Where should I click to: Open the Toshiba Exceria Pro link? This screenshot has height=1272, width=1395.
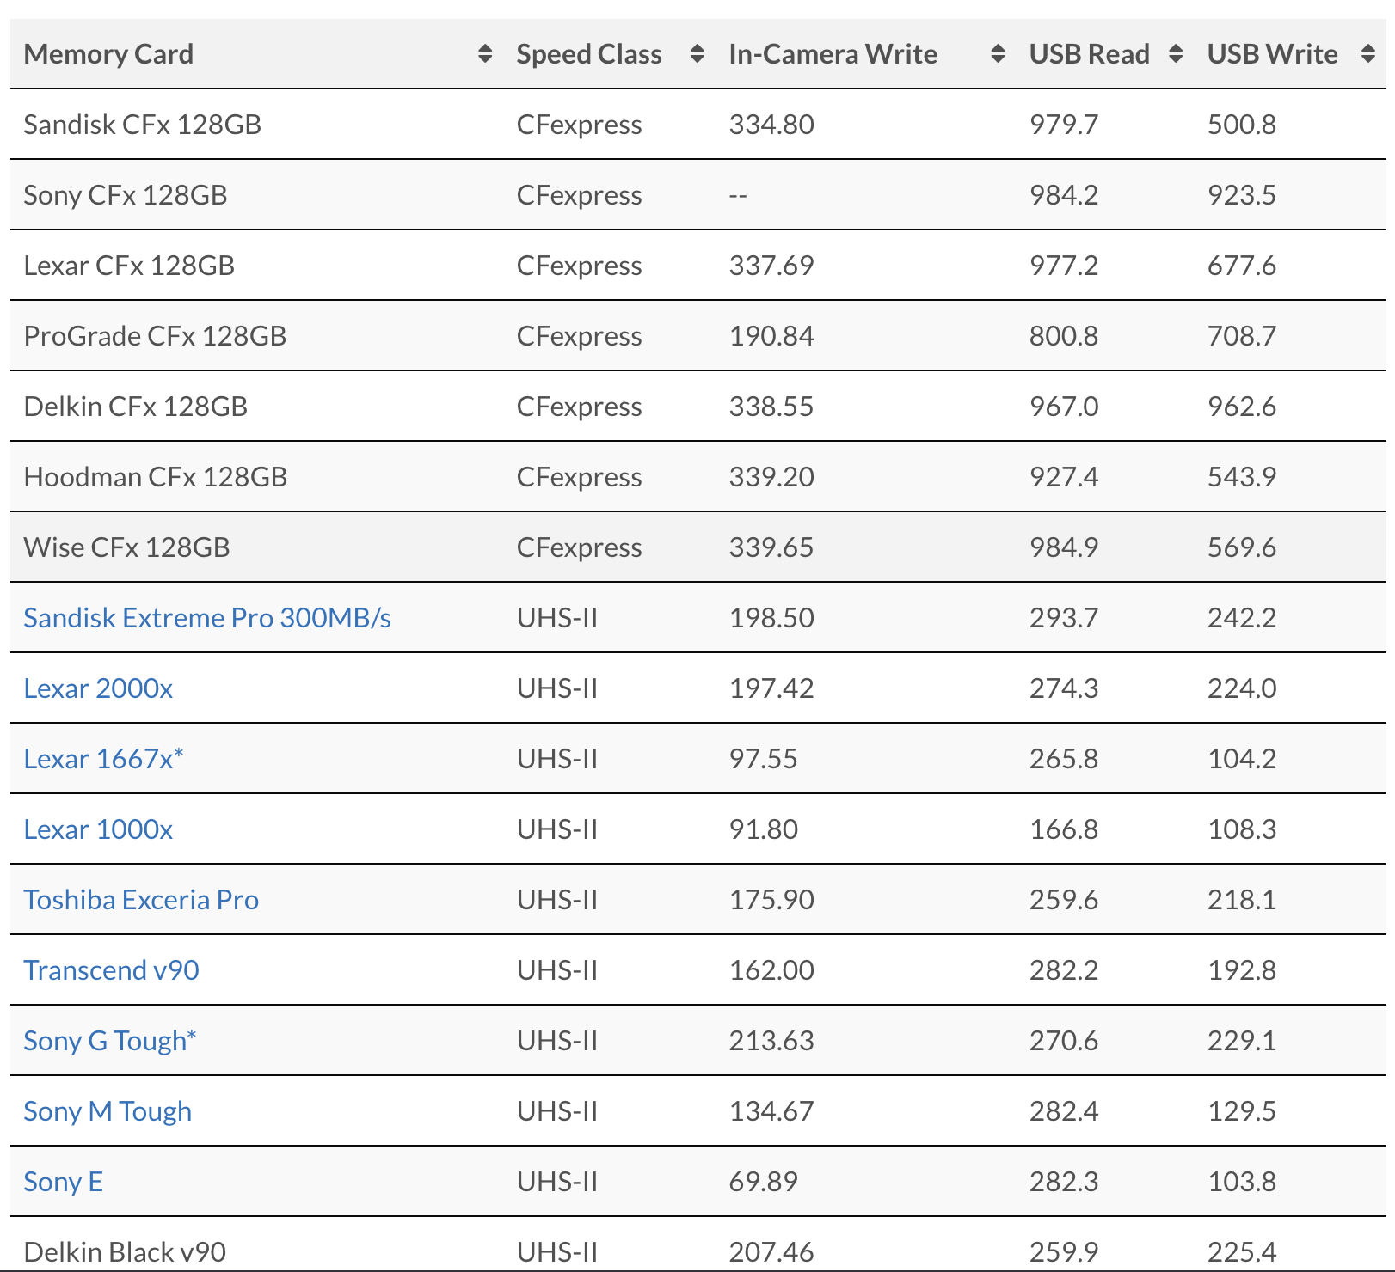(x=141, y=900)
